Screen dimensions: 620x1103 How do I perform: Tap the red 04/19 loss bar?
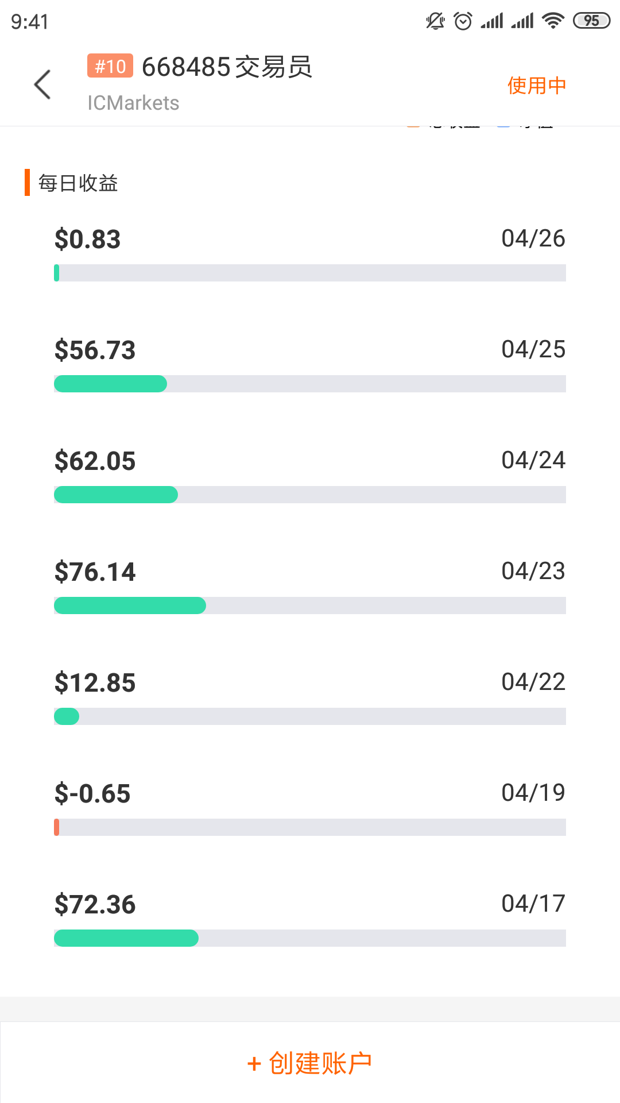click(x=56, y=827)
